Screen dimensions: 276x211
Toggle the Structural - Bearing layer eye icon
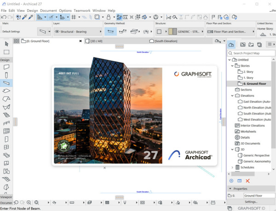coord(57,32)
